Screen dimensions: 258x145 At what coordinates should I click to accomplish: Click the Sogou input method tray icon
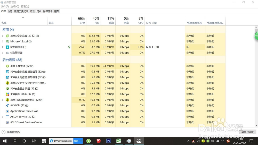[228, 141]
